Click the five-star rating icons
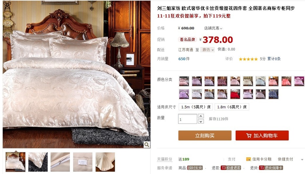Screen dimensions: 305x174 (x=248, y=59)
